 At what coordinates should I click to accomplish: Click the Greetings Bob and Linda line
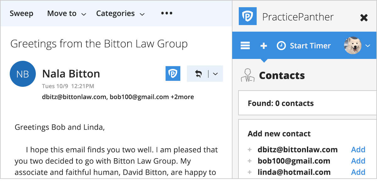[60, 128]
